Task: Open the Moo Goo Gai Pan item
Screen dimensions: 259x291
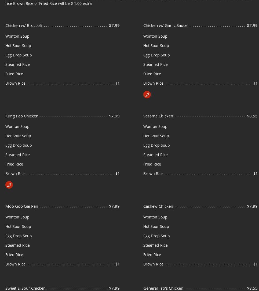Action: (x=22, y=206)
